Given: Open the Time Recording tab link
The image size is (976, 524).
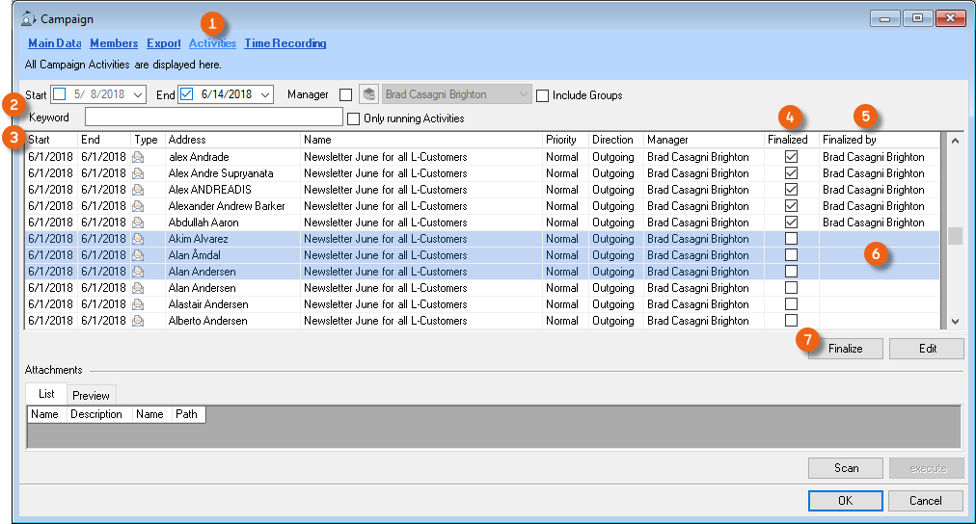Looking at the screenshot, I should (x=285, y=43).
